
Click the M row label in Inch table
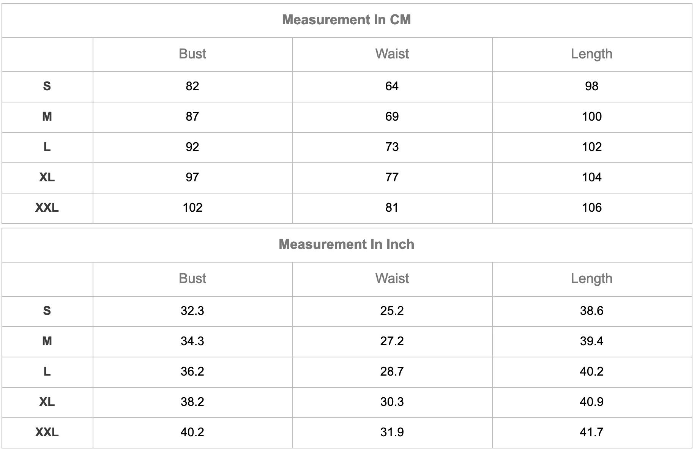click(x=47, y=341)
